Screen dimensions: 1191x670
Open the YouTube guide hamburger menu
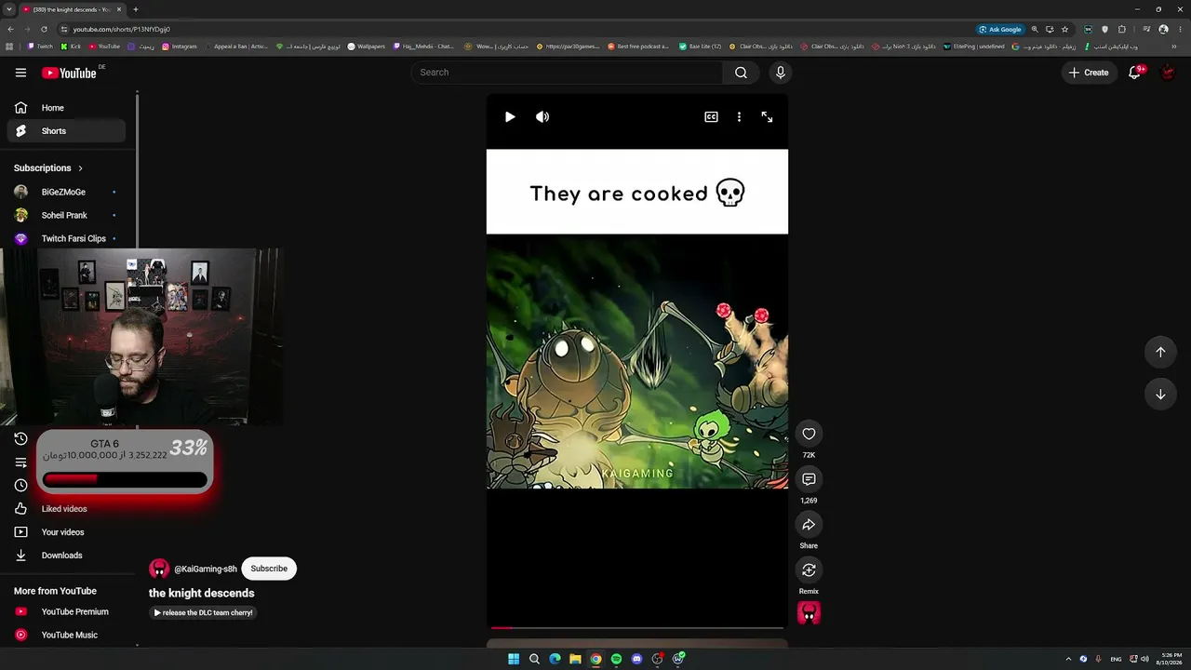click(x=20, y=73)
